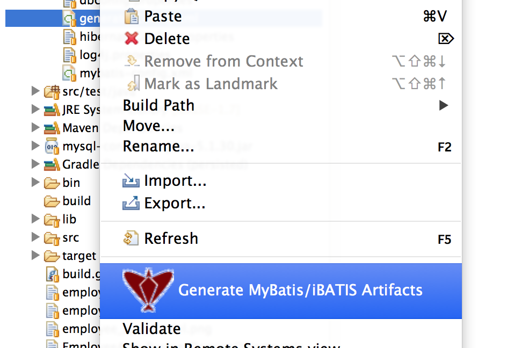Expand the target folder tree node
Image resolution: width=507 pixels, height=348 pixels.
tap(35, 255)
